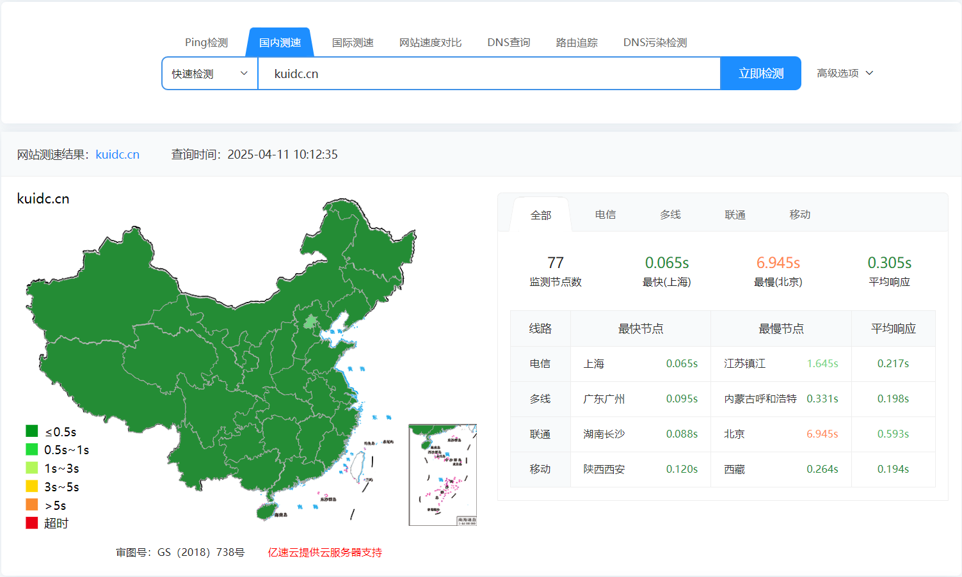Expand 高级选项 advanced options

click(845, 73)
